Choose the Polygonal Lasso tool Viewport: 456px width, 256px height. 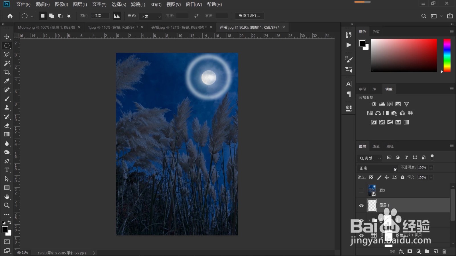[x=7, y=54]
